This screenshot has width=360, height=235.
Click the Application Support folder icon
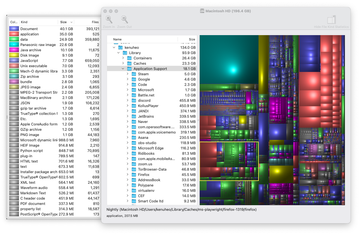click(129, 69)
